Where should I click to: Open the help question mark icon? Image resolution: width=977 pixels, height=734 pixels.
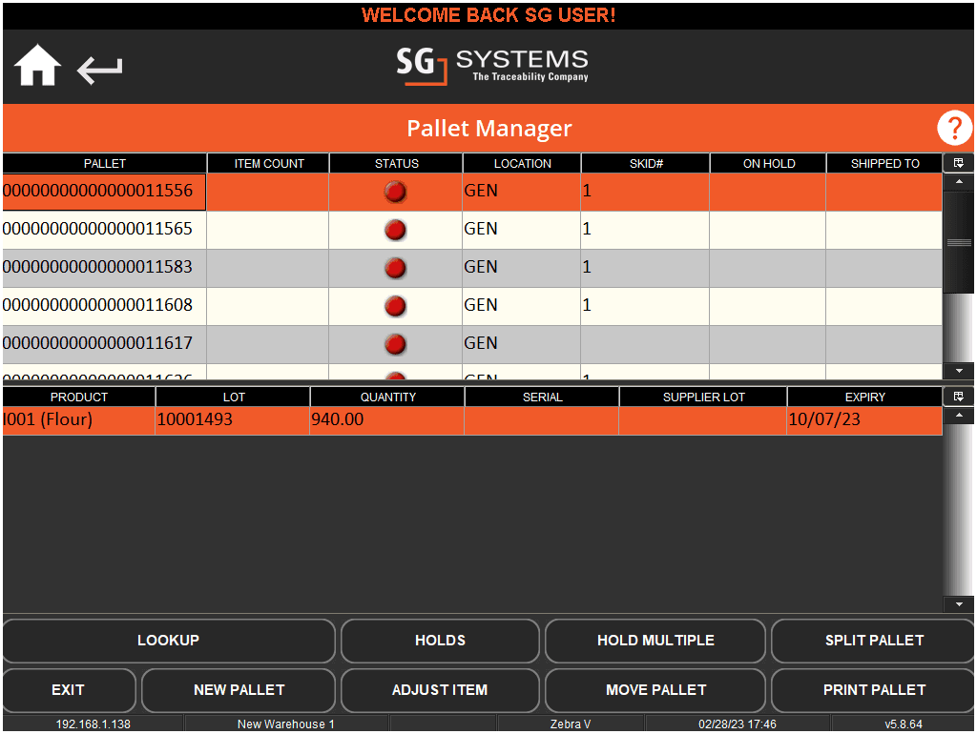953,128
